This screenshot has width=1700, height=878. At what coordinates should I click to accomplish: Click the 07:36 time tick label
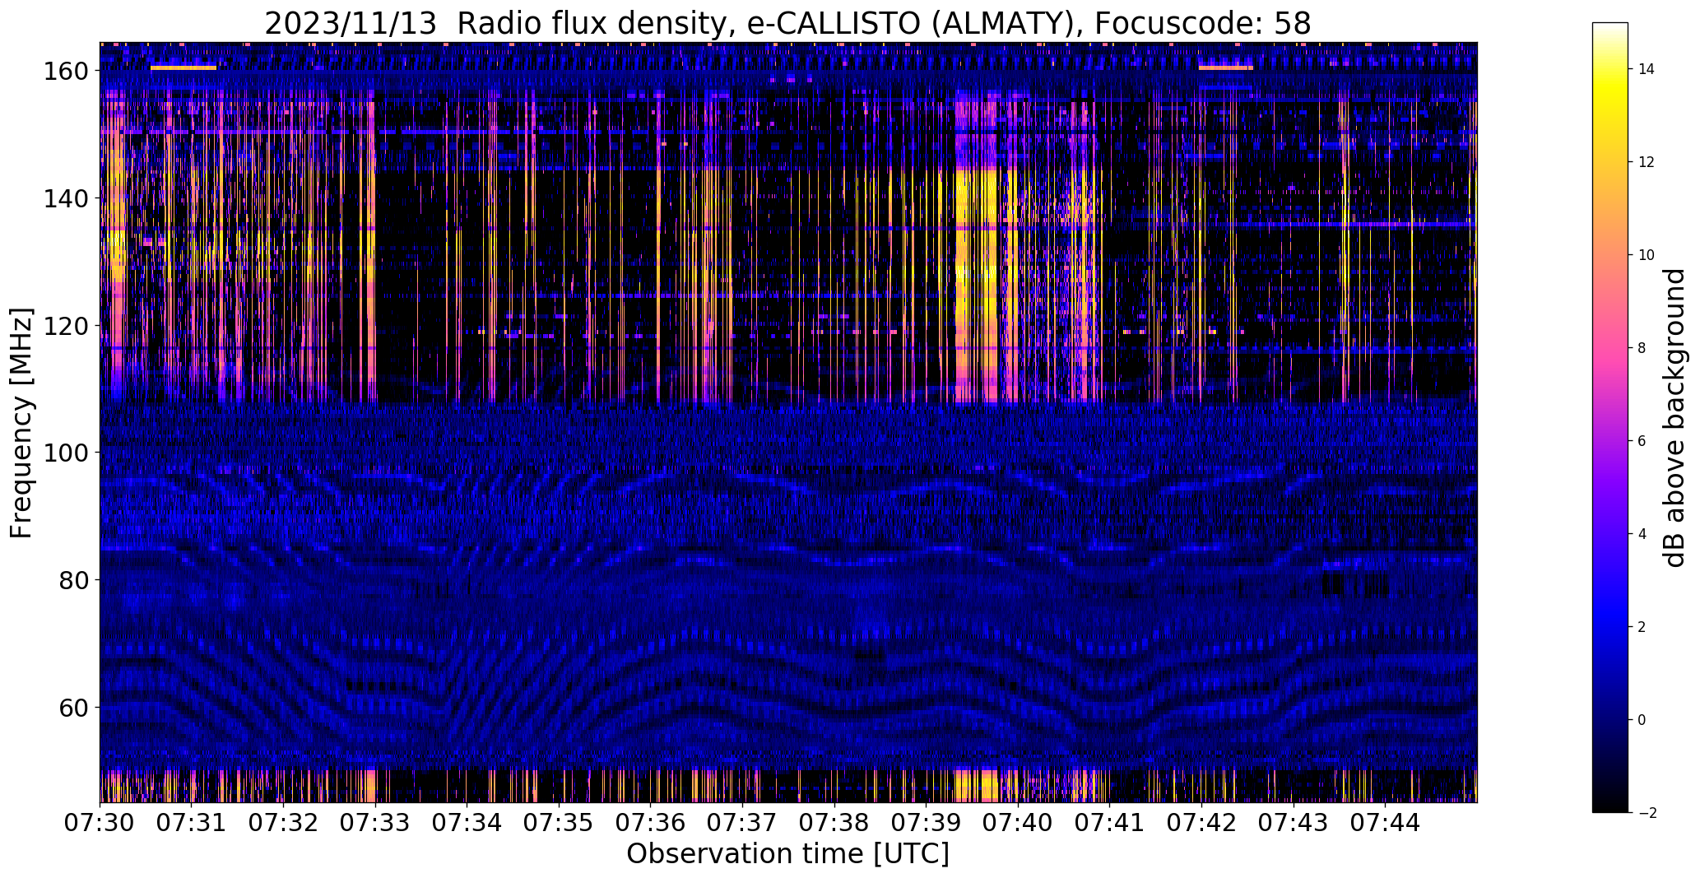tap(651, 821)
